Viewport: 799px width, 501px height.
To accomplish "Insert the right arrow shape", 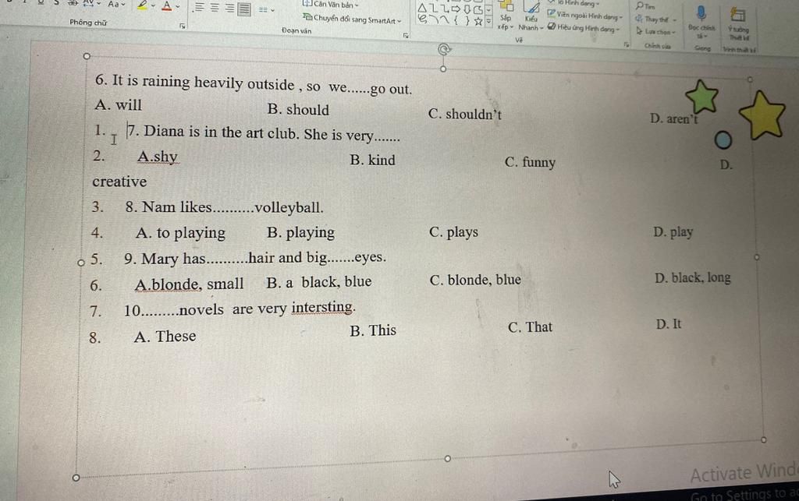I will tap(456, 9).
